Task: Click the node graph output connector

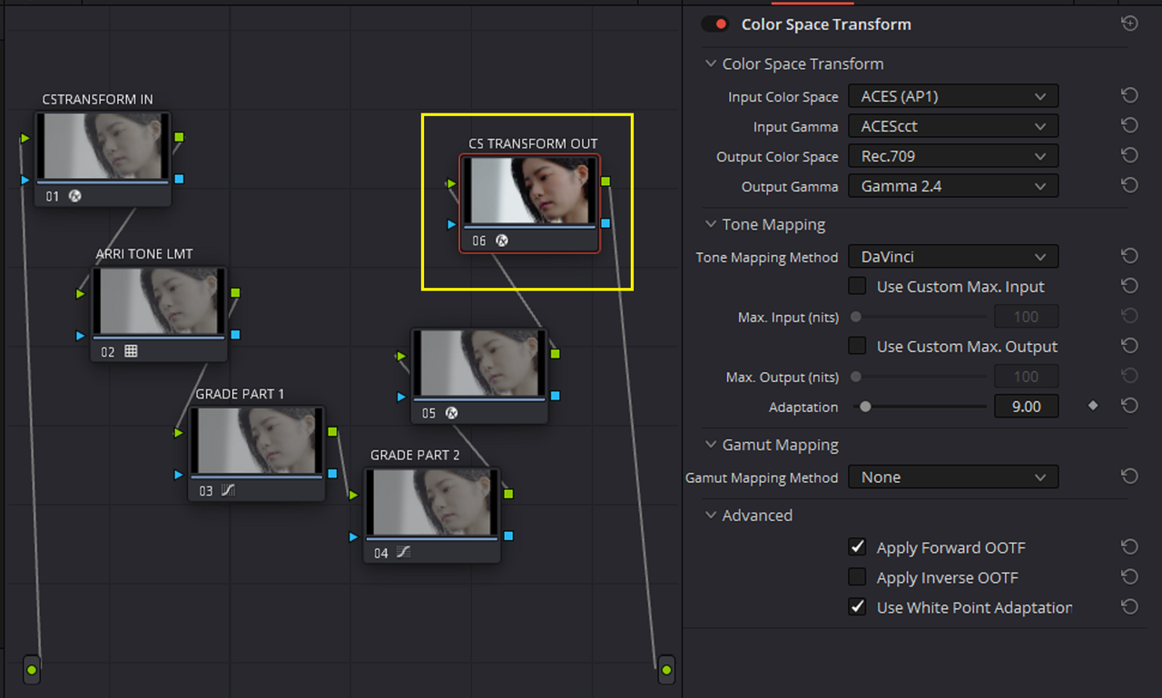Action: tap(666, 670)
